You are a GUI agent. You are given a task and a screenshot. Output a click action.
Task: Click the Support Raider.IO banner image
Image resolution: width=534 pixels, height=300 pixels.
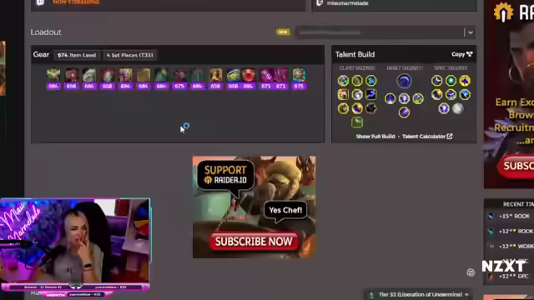254,207
